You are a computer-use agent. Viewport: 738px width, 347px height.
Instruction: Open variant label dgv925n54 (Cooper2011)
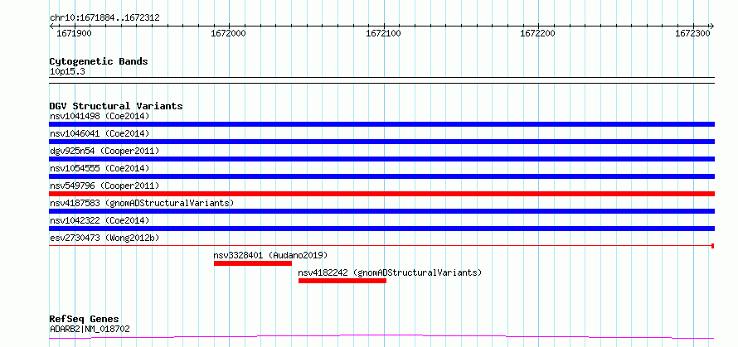click(104, 151)
